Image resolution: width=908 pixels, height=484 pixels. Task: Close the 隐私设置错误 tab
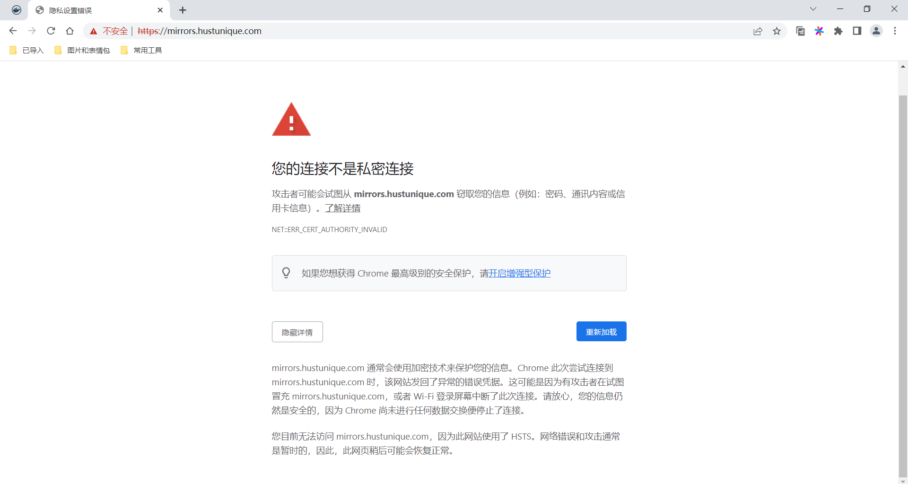click(160, 10)
